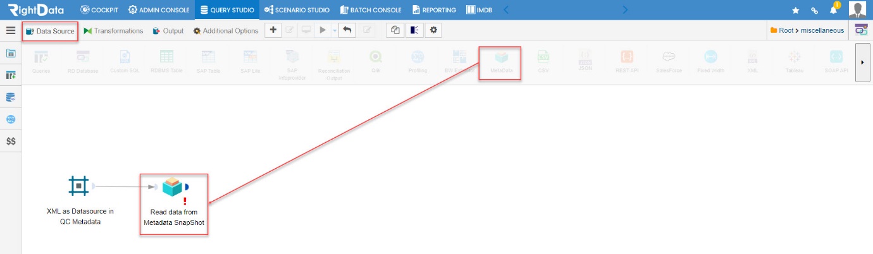This screenshot has width=873, height=254.
Task: Click the $$ parameters sidebar icon
Action: click(11, 142)
